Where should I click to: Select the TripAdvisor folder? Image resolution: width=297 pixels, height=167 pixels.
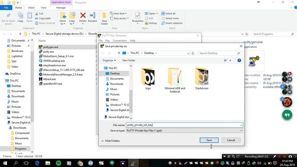(202, 78)
